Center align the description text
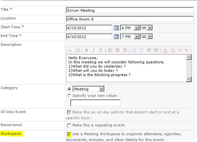The image size is (197, 142). click(x=117, y=50)
